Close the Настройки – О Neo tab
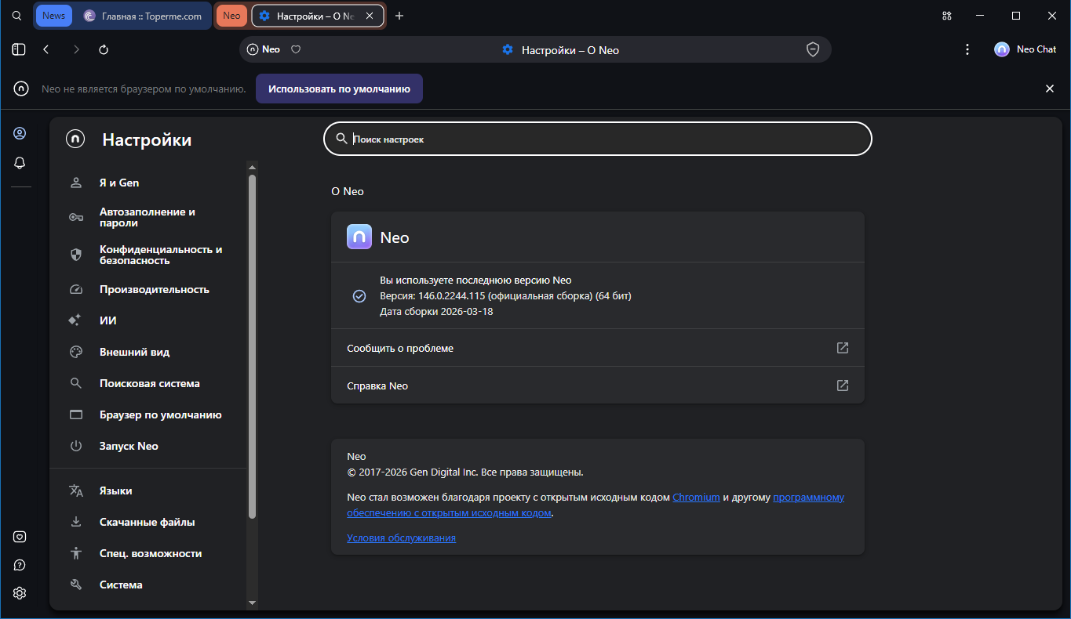 point(370,16)
